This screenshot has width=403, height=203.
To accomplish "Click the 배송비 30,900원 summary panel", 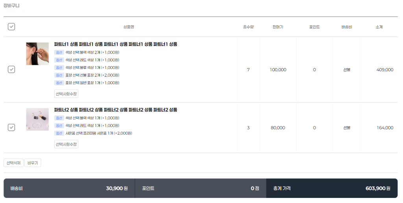I will [x=69, y=188].
